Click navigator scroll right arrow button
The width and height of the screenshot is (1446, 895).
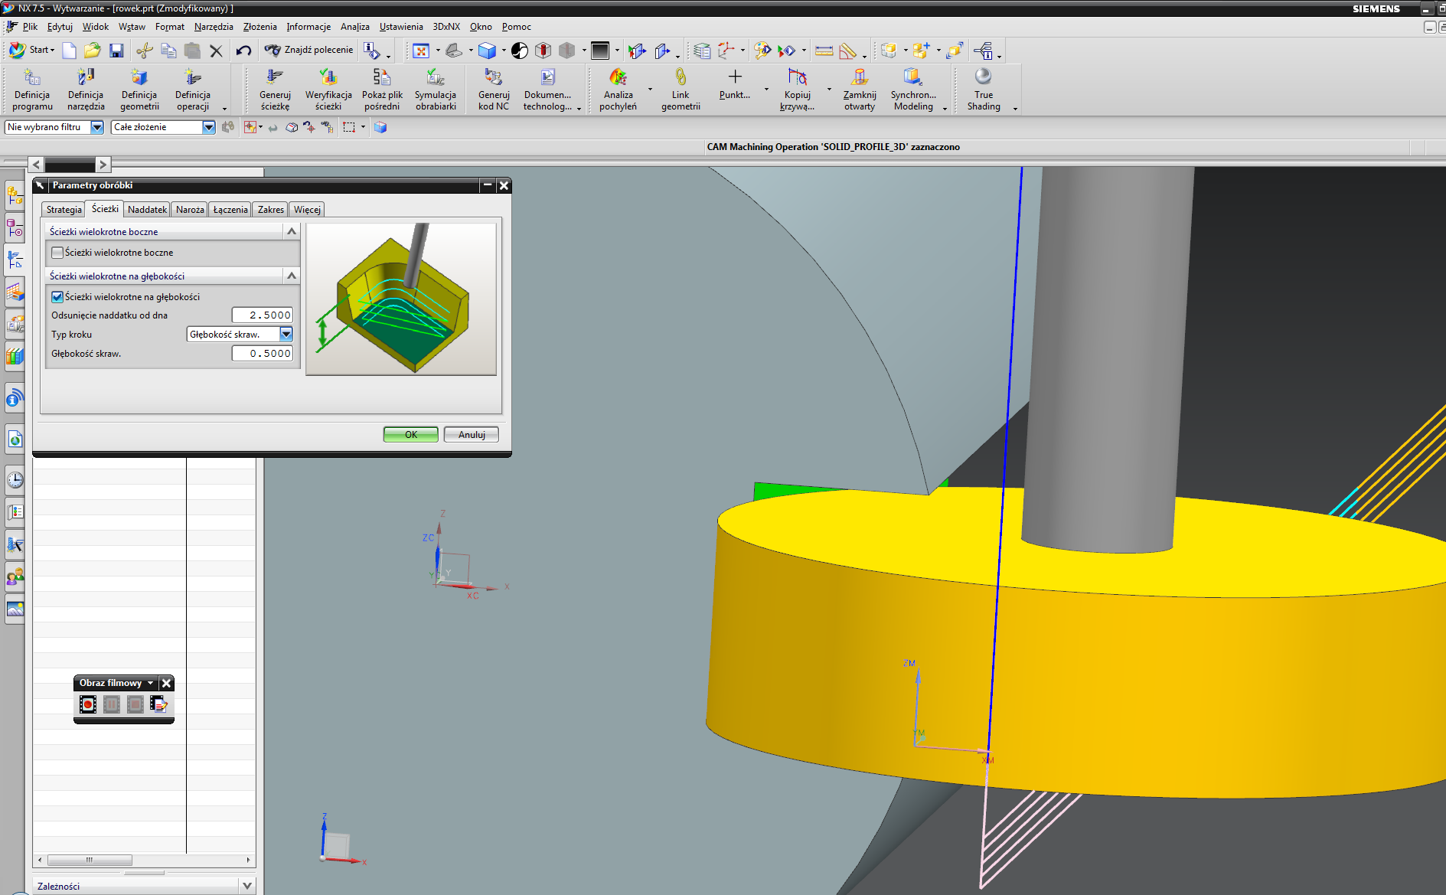click(248, 860)
